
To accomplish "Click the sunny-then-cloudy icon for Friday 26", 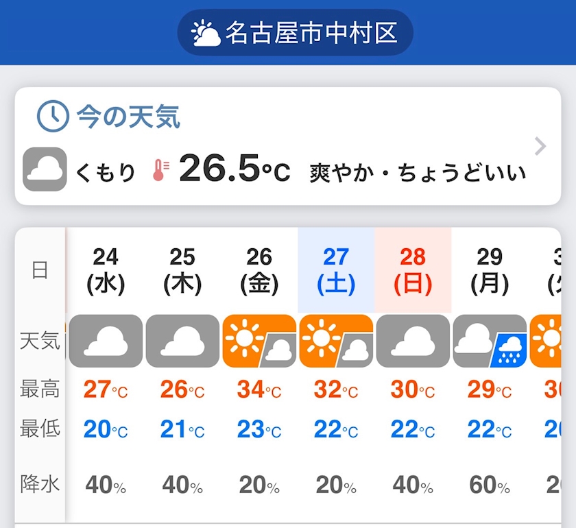I will tap(259, 341).
